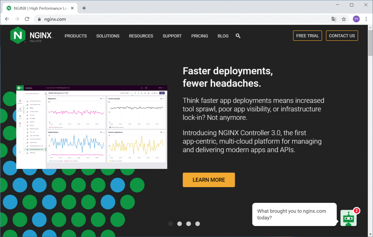Viewport: 373px width, 237px height.
Task: Select the second carousel slide dot
Action: [x=180, y=224]
